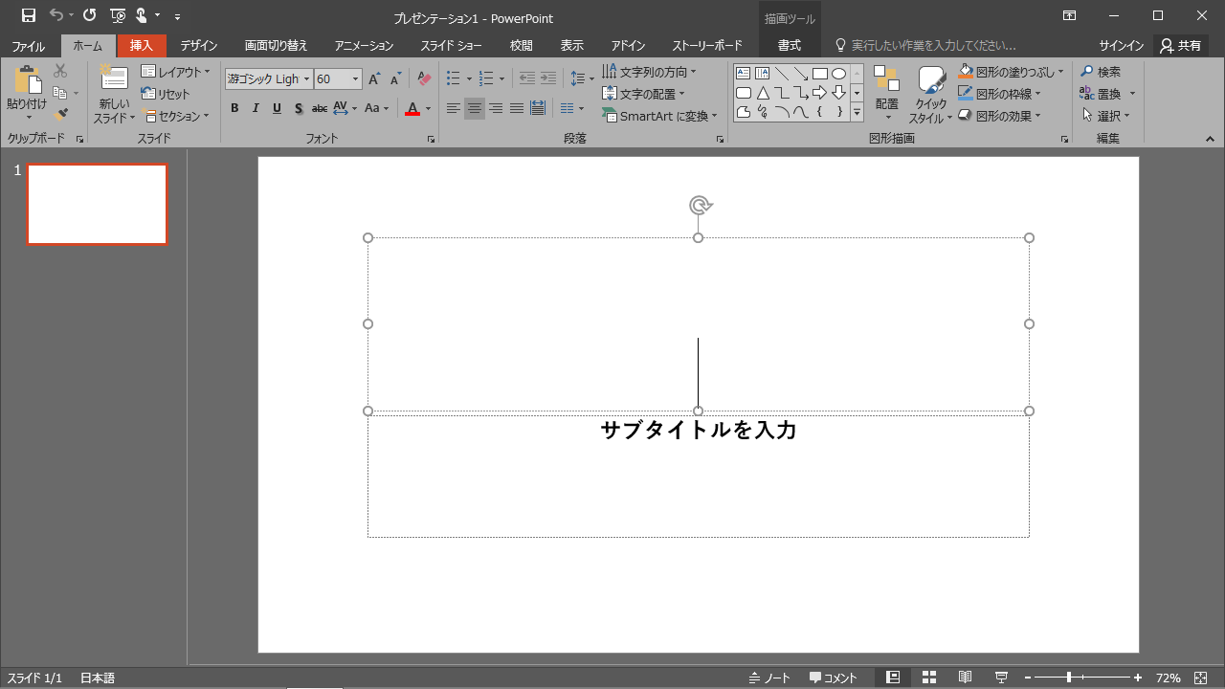Click the Sign in (サインイン) link
1225x689 pixels.
pyautogui.click(x=1122, y=46)
